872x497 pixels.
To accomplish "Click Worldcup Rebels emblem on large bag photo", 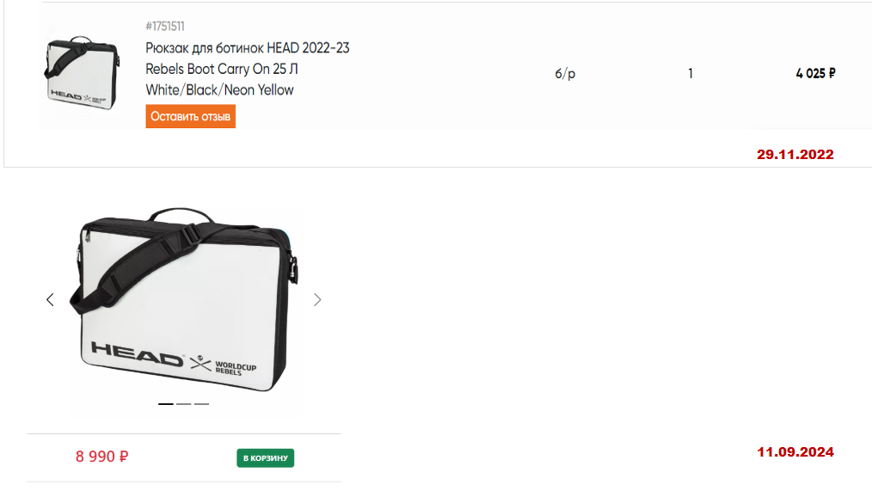I will click(224, 365).
